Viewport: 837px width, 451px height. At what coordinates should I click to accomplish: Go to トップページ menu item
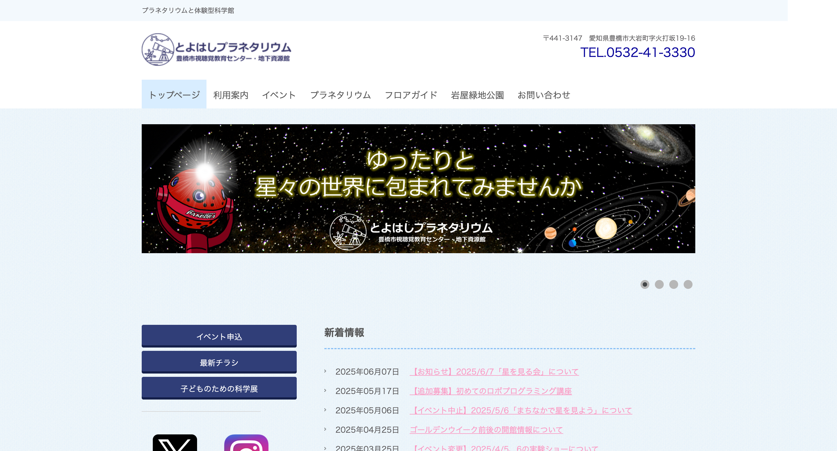[174, 94]
